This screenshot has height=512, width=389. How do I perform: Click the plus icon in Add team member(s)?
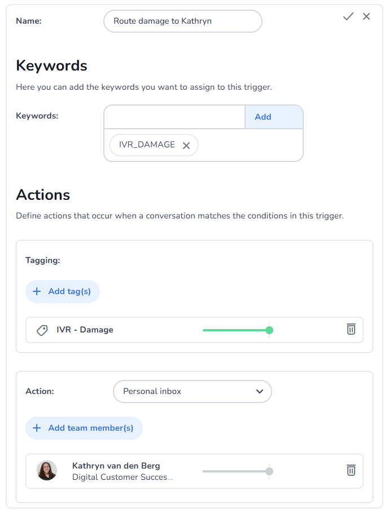37,428
